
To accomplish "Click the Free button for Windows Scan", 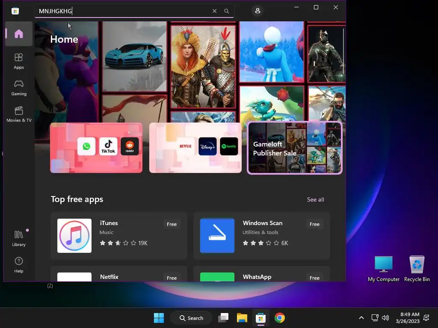I will click(x=314, y=224).
